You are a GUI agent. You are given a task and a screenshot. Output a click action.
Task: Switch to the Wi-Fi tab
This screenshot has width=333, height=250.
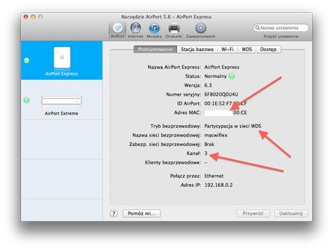(227, 49)
